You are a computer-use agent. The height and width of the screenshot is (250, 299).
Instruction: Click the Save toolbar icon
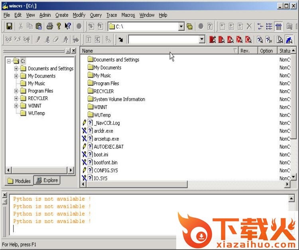click(9, 26)
